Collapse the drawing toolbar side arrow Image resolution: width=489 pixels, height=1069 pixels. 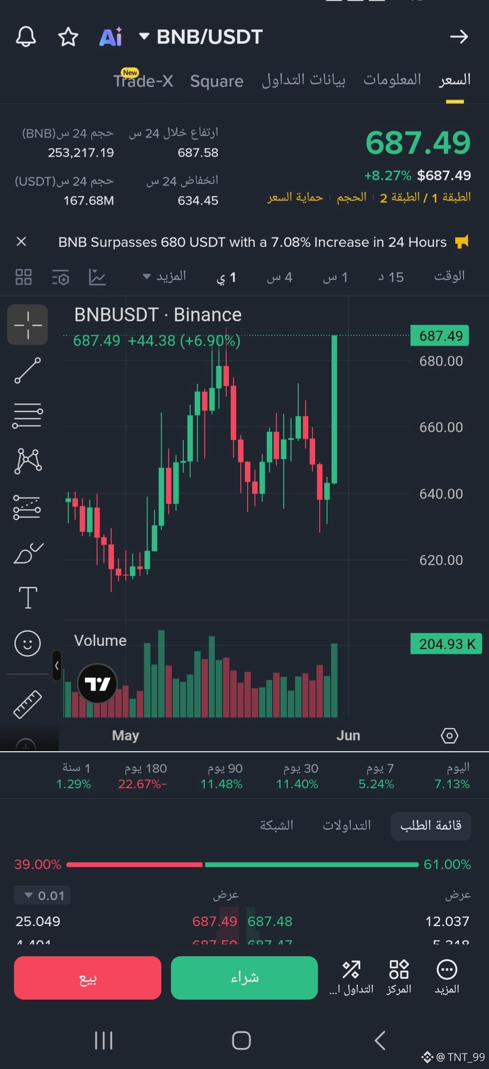coord(57,666)
